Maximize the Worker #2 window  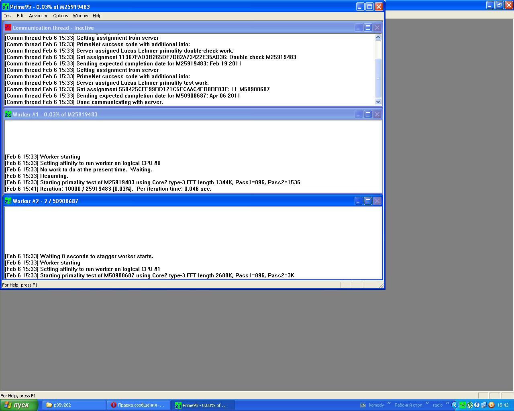[x=368, y=201]
